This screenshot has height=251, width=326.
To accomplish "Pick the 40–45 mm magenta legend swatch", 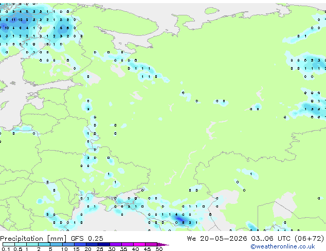I will pos(139,244).
